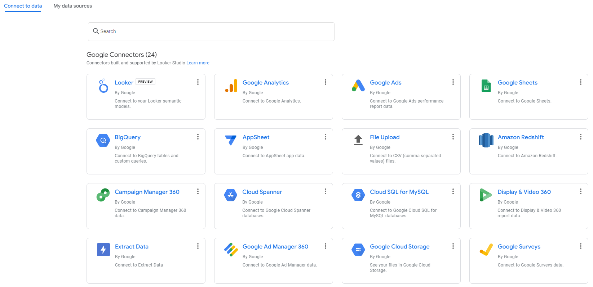This screenshot has width=593, height=287.
Task: Open the Extract Data card options menu
Action: 198,246
